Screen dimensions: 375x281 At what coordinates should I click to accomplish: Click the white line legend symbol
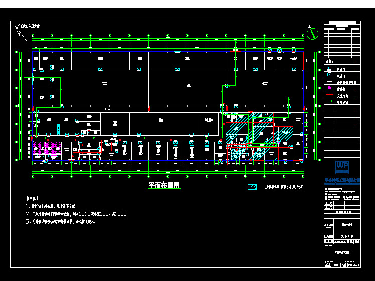[329, 82]
